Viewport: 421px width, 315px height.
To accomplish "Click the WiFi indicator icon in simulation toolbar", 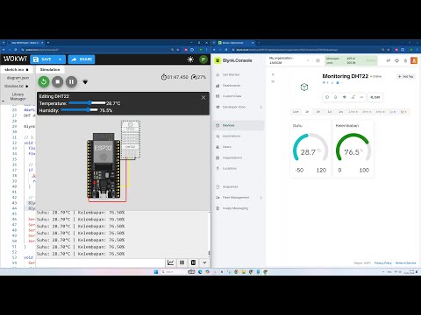I will (85, 82).
